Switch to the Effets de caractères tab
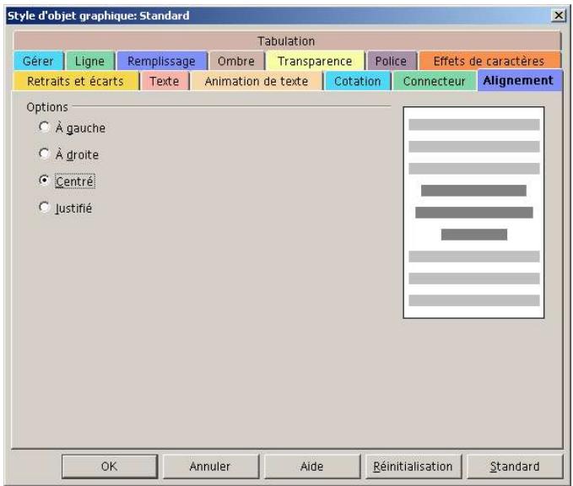The width and height of the screenshot is (573, 486). click(489, 61)
